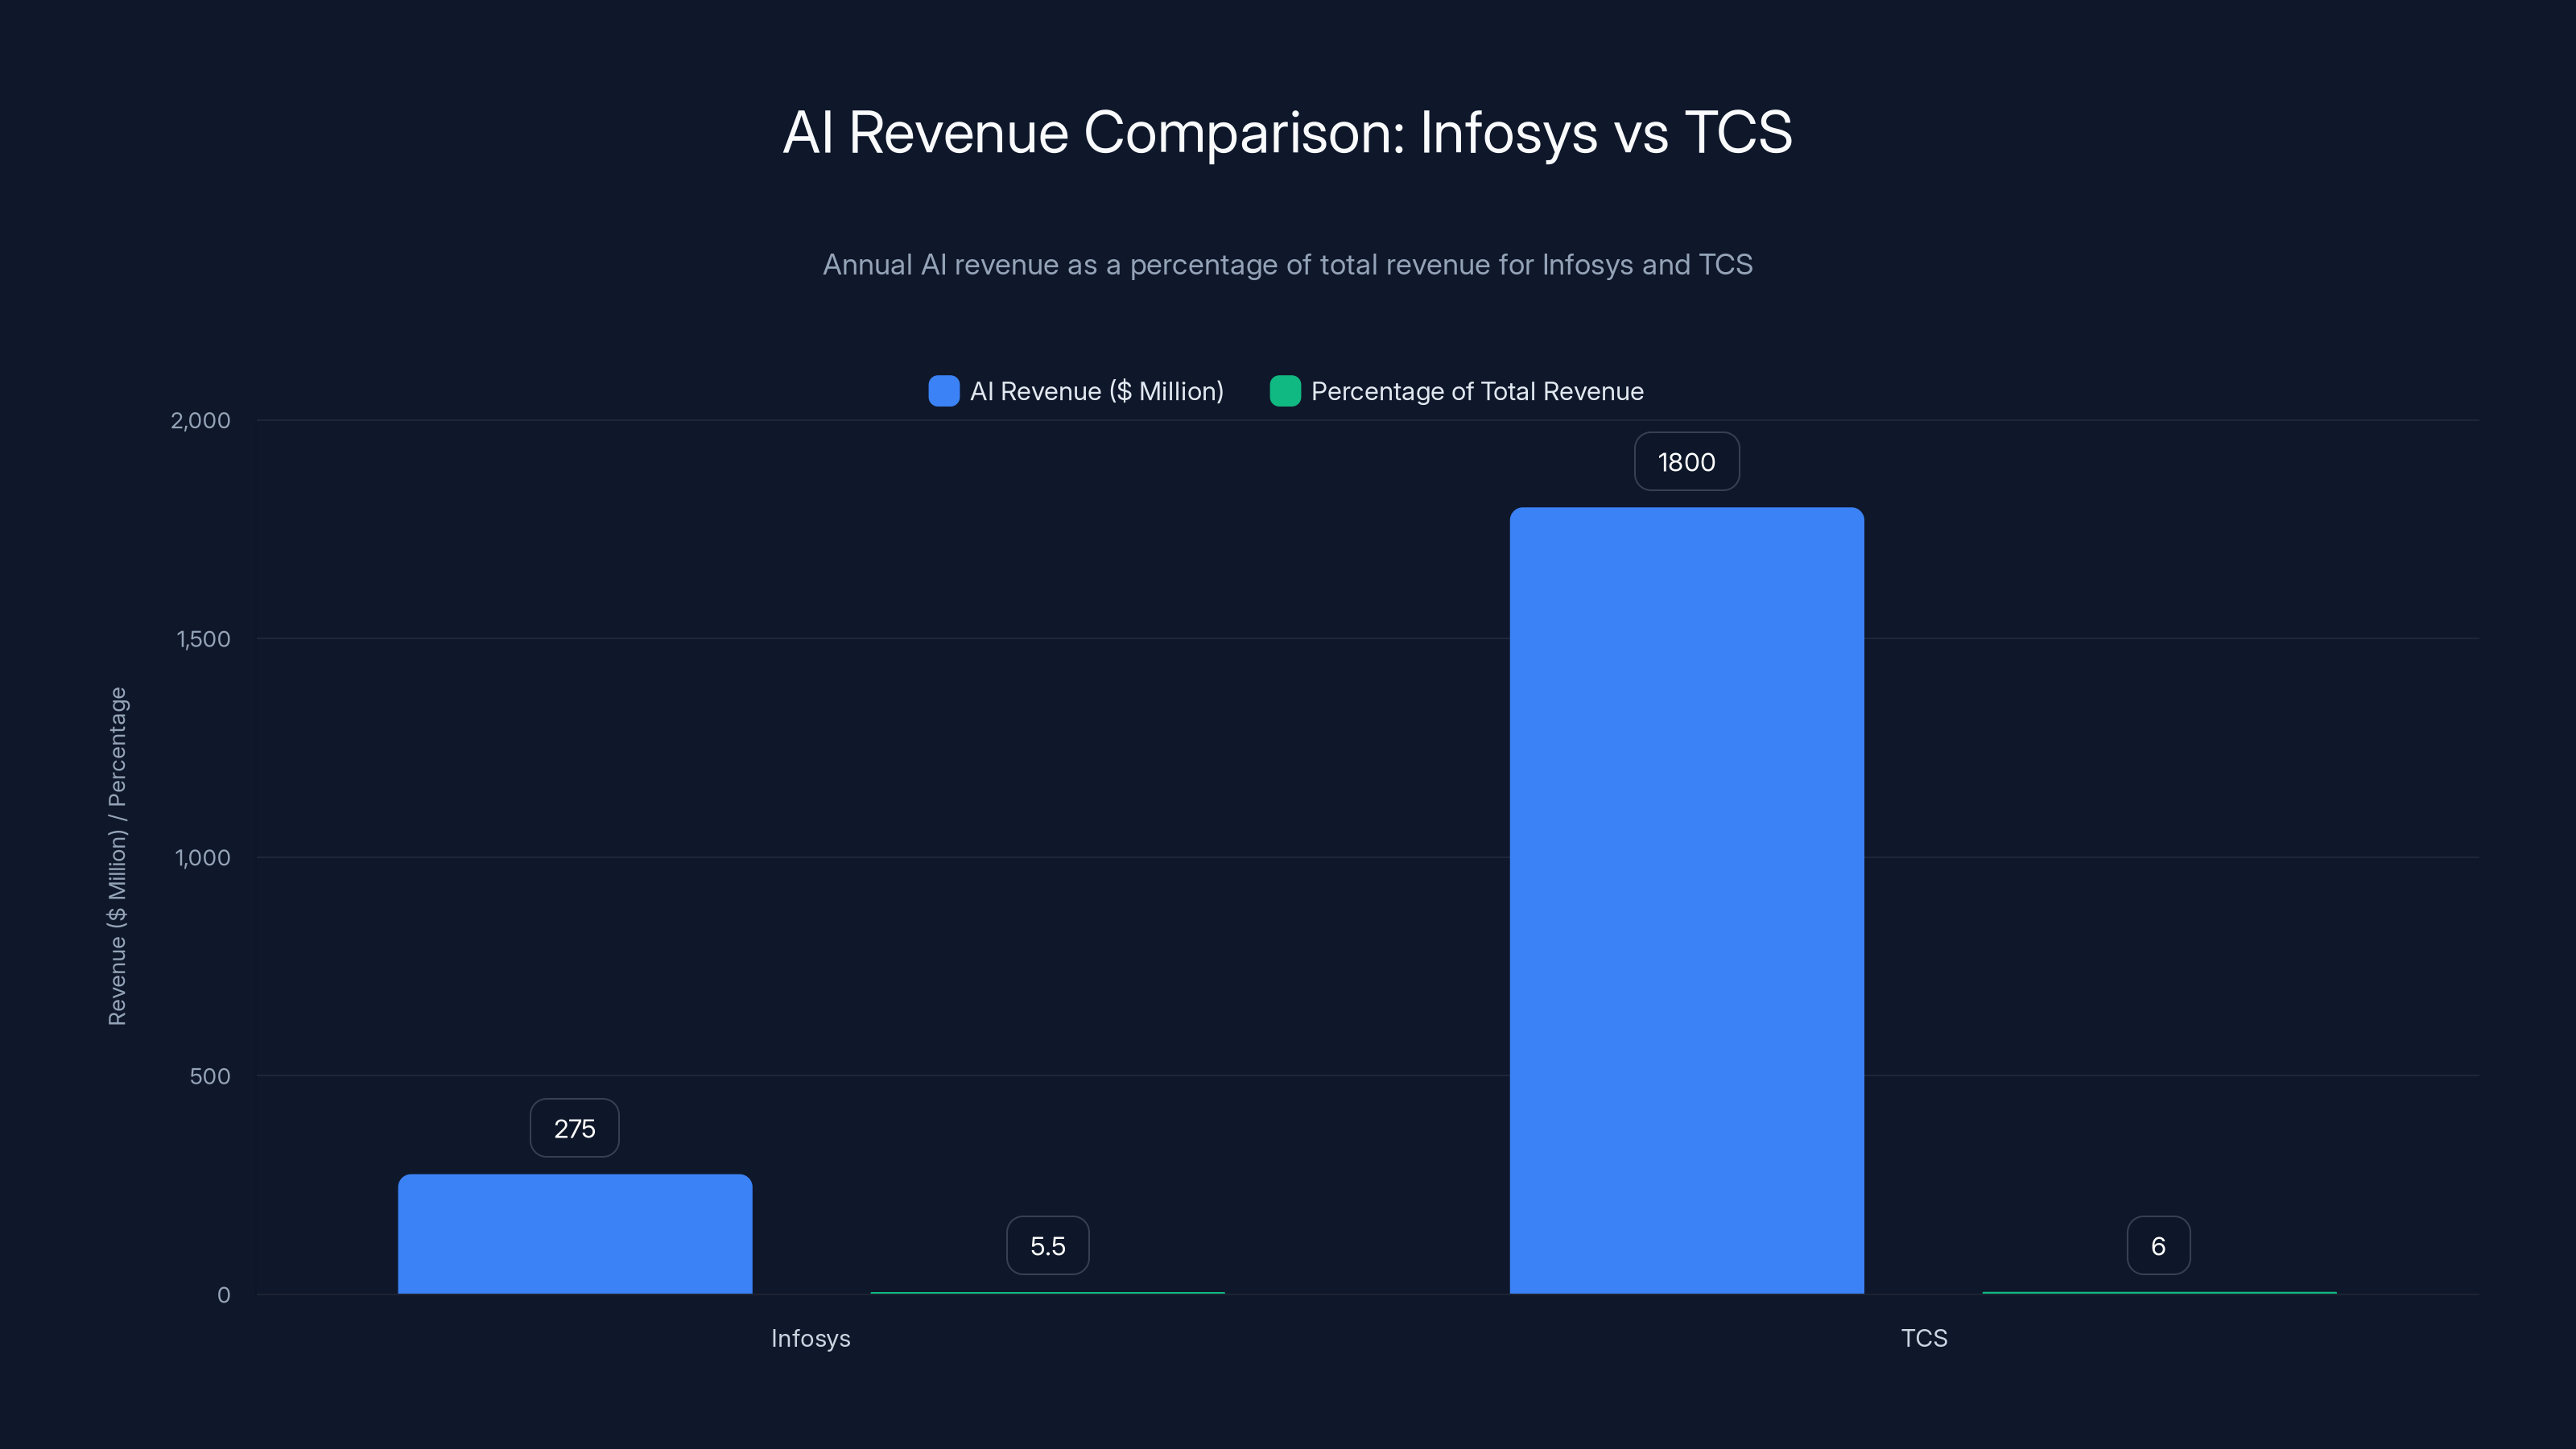Select the Infosys axis label
Viewport: 2576px width, 1449px height.
(811, 1338)
